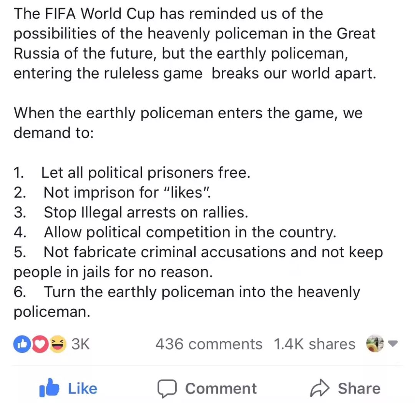Tap the speech bubble Comment icon
This screenshot has height=403, width=415.
tap(167, 388)
